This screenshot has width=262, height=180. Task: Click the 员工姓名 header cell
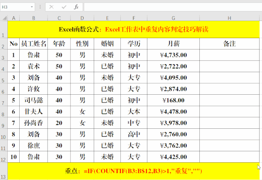point(34,43)
